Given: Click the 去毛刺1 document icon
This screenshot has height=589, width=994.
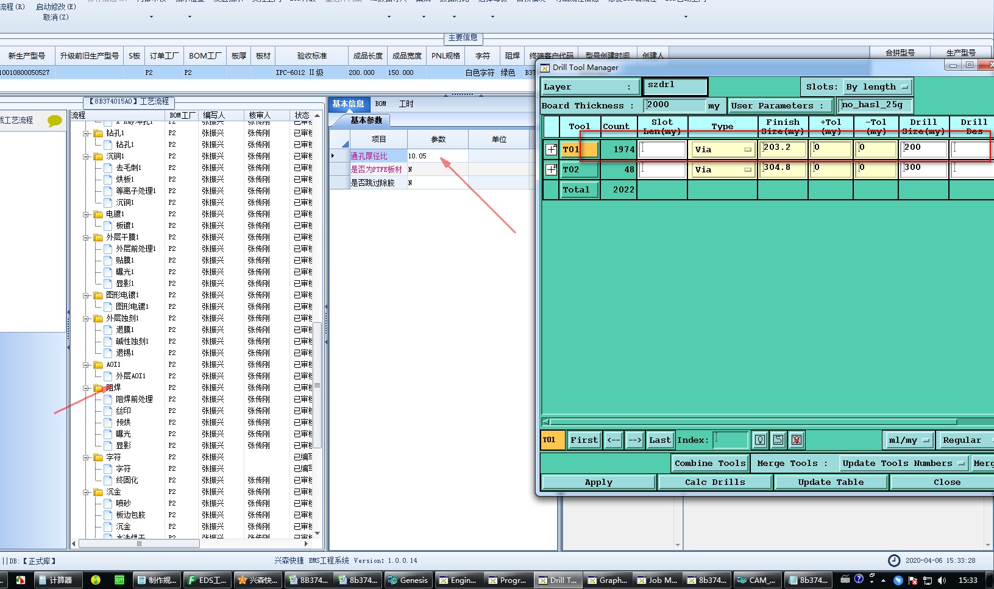Looking at the screenshot, I should coord(108,168).
